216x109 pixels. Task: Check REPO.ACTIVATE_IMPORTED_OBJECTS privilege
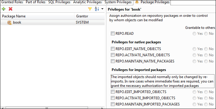pyautogui.click(x=113, y=98)
